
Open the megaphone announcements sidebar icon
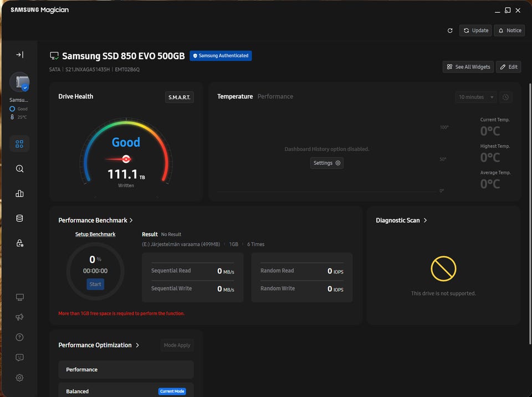point(20,317)
